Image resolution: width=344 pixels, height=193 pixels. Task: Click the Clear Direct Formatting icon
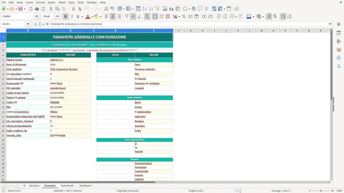[x=80, y=9]
